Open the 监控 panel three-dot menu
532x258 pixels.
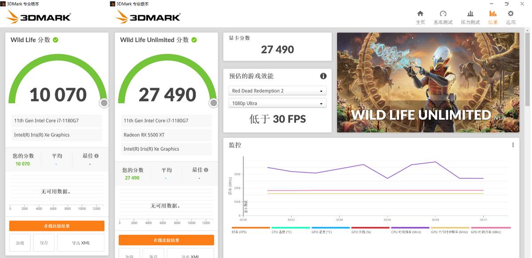point(513,145)
